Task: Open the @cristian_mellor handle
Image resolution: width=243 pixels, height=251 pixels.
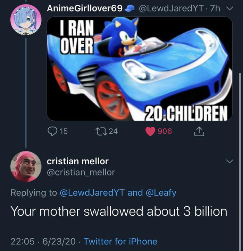Action: [81, 172]
